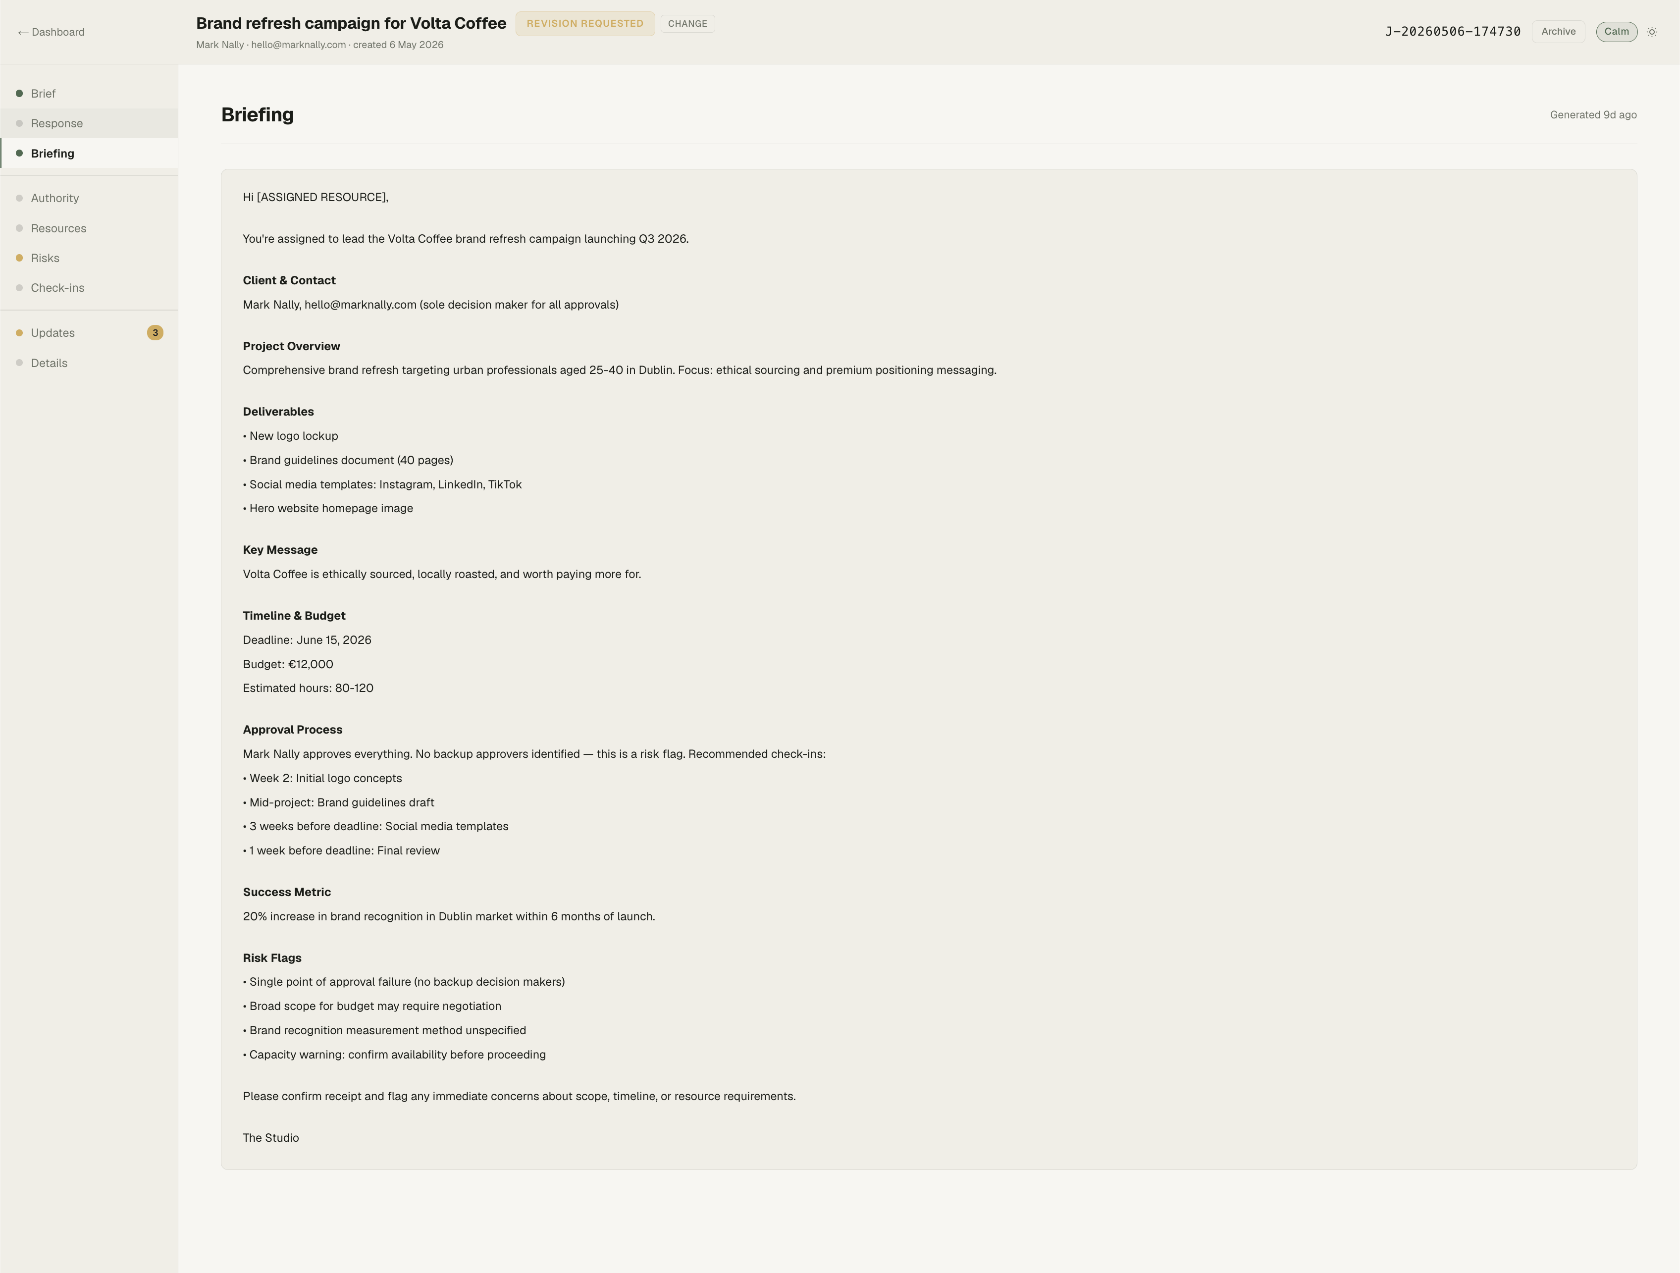Click the 'Timeline & Budget' heading
Image resolution: width=1680 pixels, height=1273 pixels.
point(294,616)
